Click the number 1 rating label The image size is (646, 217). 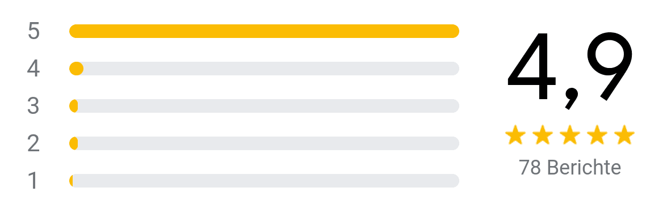click(32, 180)
